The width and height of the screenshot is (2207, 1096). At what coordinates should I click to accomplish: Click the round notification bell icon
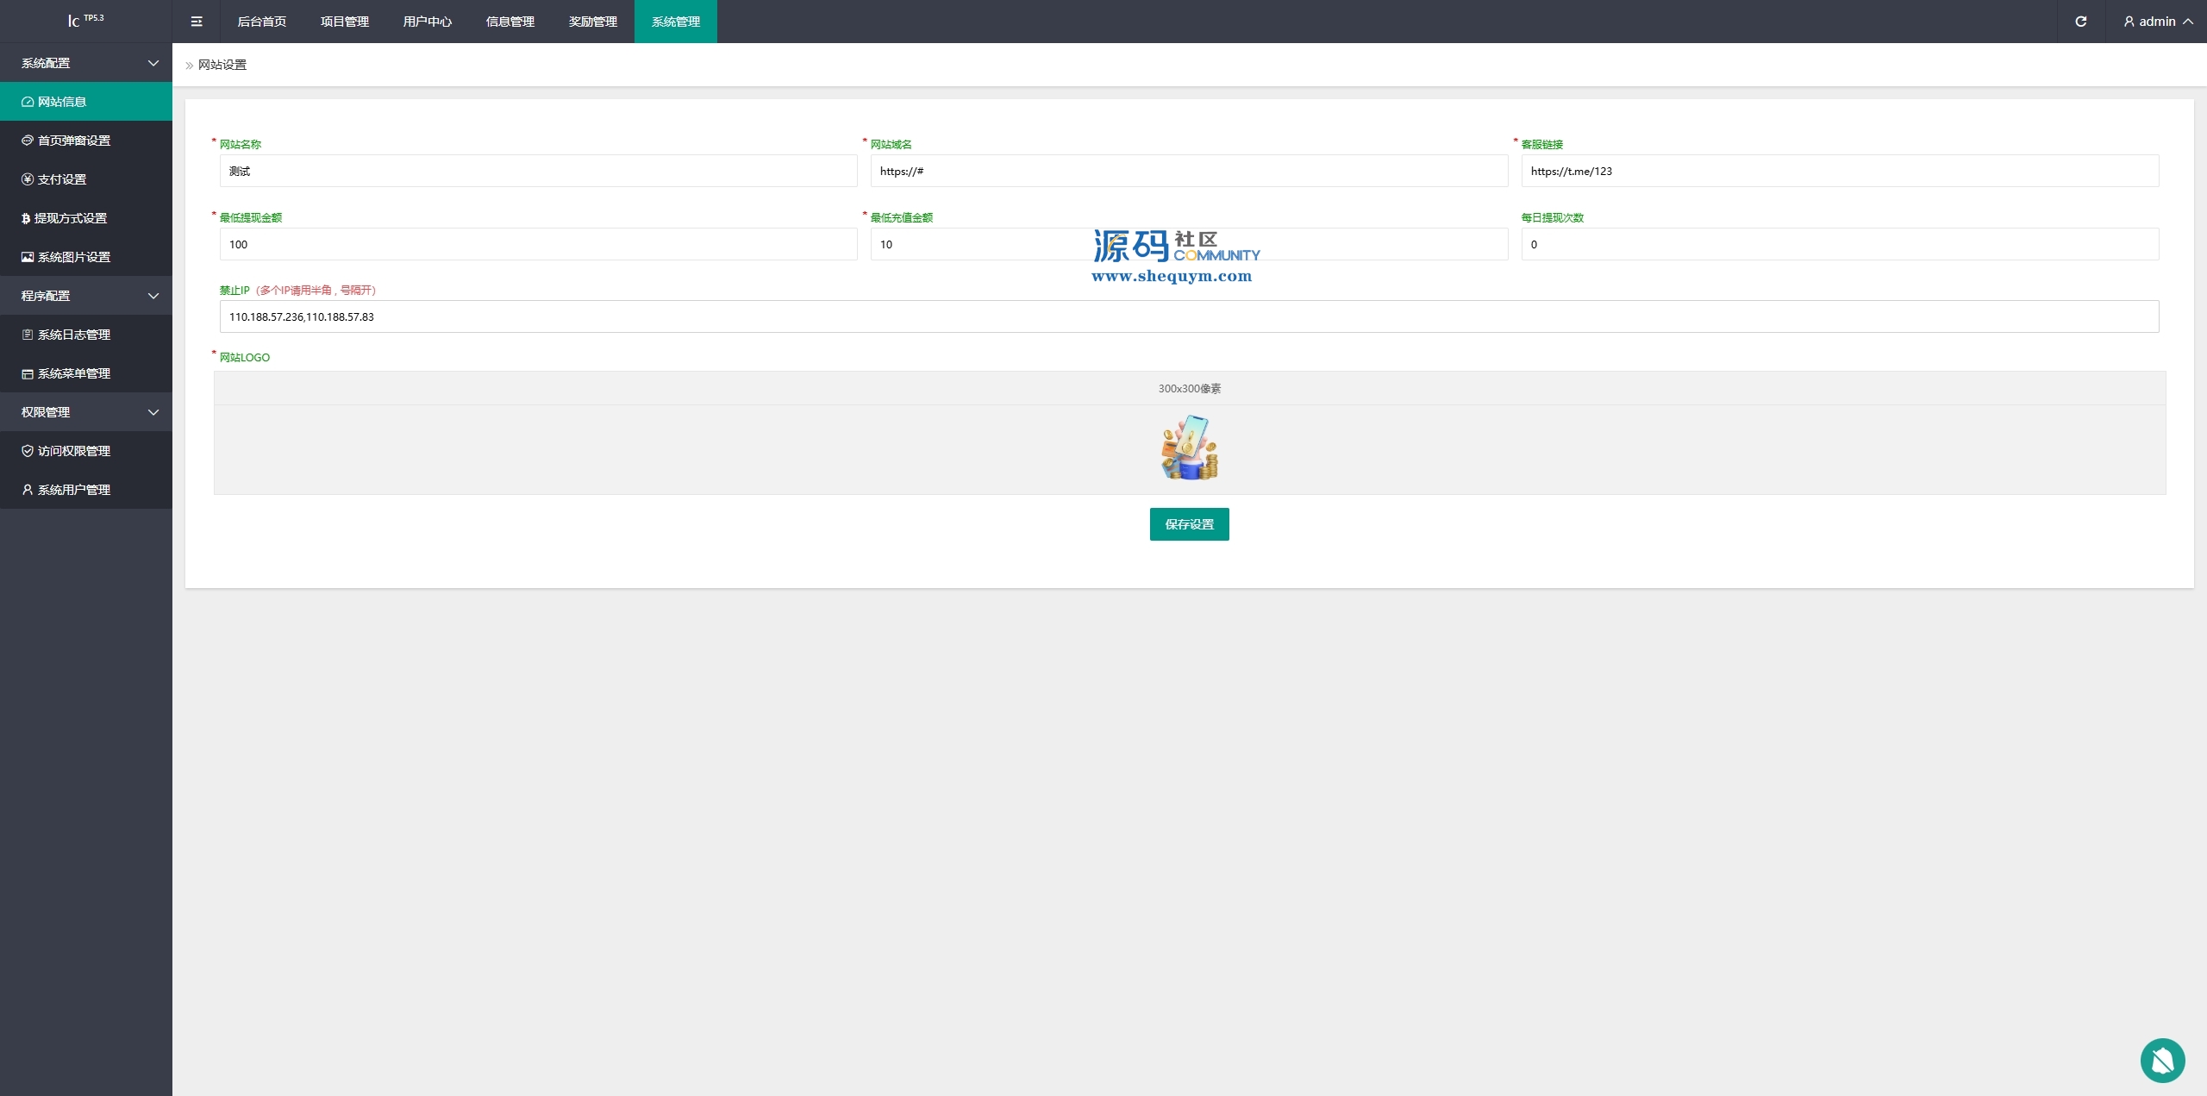[x=2161, y=1060]
